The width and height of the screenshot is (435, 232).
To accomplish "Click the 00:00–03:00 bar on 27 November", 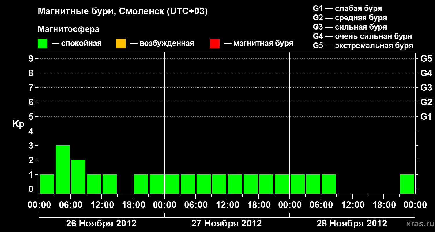I will [172, 184].
